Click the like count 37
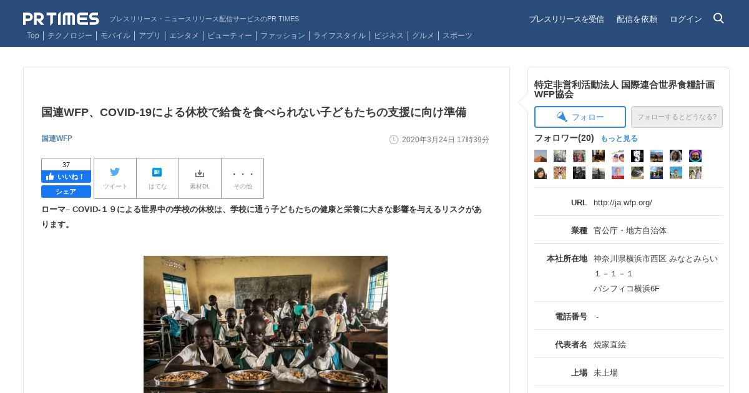 [66, 165]
